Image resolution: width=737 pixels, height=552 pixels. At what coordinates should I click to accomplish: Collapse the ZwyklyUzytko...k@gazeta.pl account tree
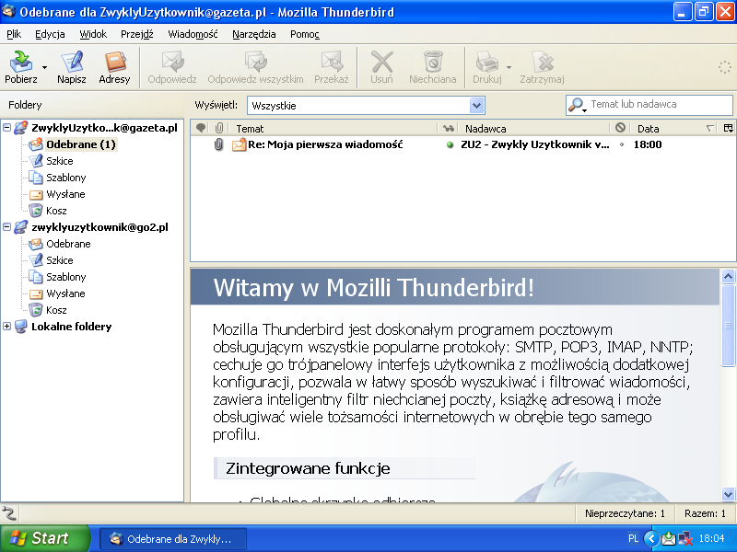[7, 127]
